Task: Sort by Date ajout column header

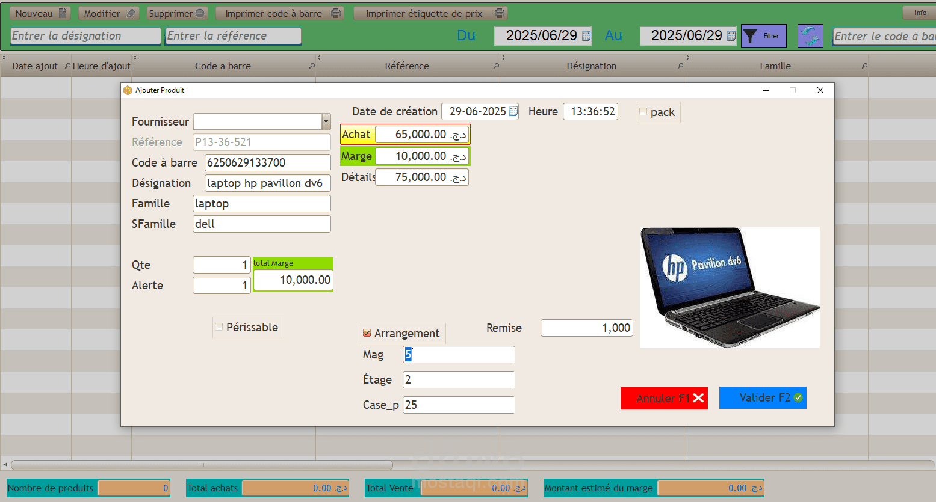Action: click(x=35, y=66)
